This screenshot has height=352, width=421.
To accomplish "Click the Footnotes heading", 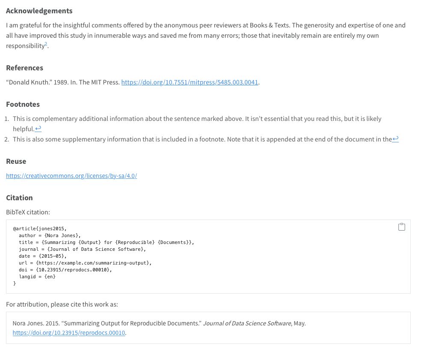I will [x=23, y=104].
